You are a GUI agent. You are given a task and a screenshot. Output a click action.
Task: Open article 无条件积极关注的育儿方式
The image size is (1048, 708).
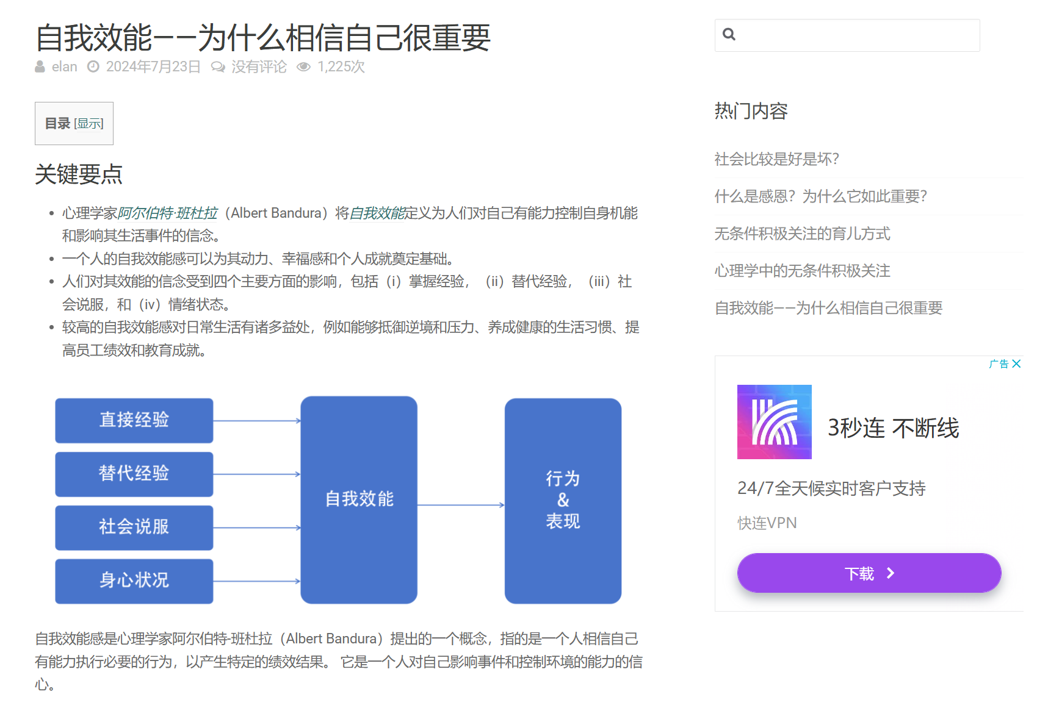point(802,234)
